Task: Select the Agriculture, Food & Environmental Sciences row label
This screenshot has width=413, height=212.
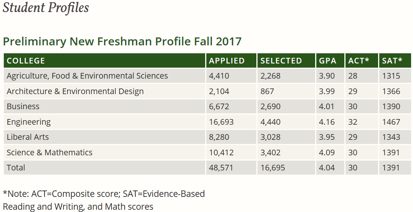Action: coord(87,76)
